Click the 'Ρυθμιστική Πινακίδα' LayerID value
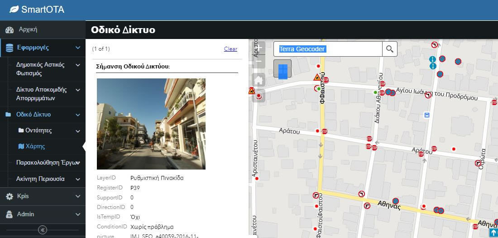Viewport: 498px width, 238px height. coord(157,178)
